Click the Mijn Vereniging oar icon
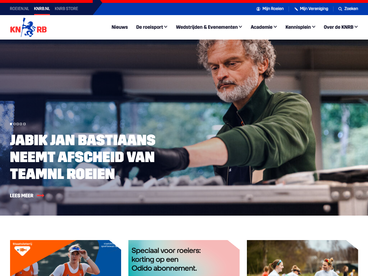 pos(296,9)
